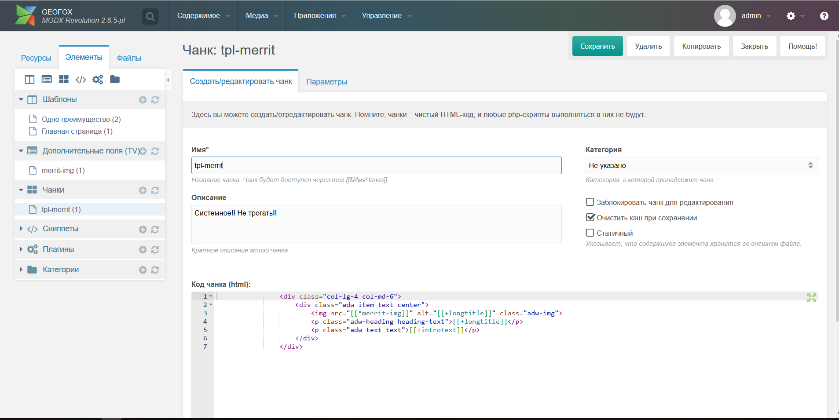Open the merrit-img (1) TV
Viewport: 839px width, 420px height.
[63, 170]
